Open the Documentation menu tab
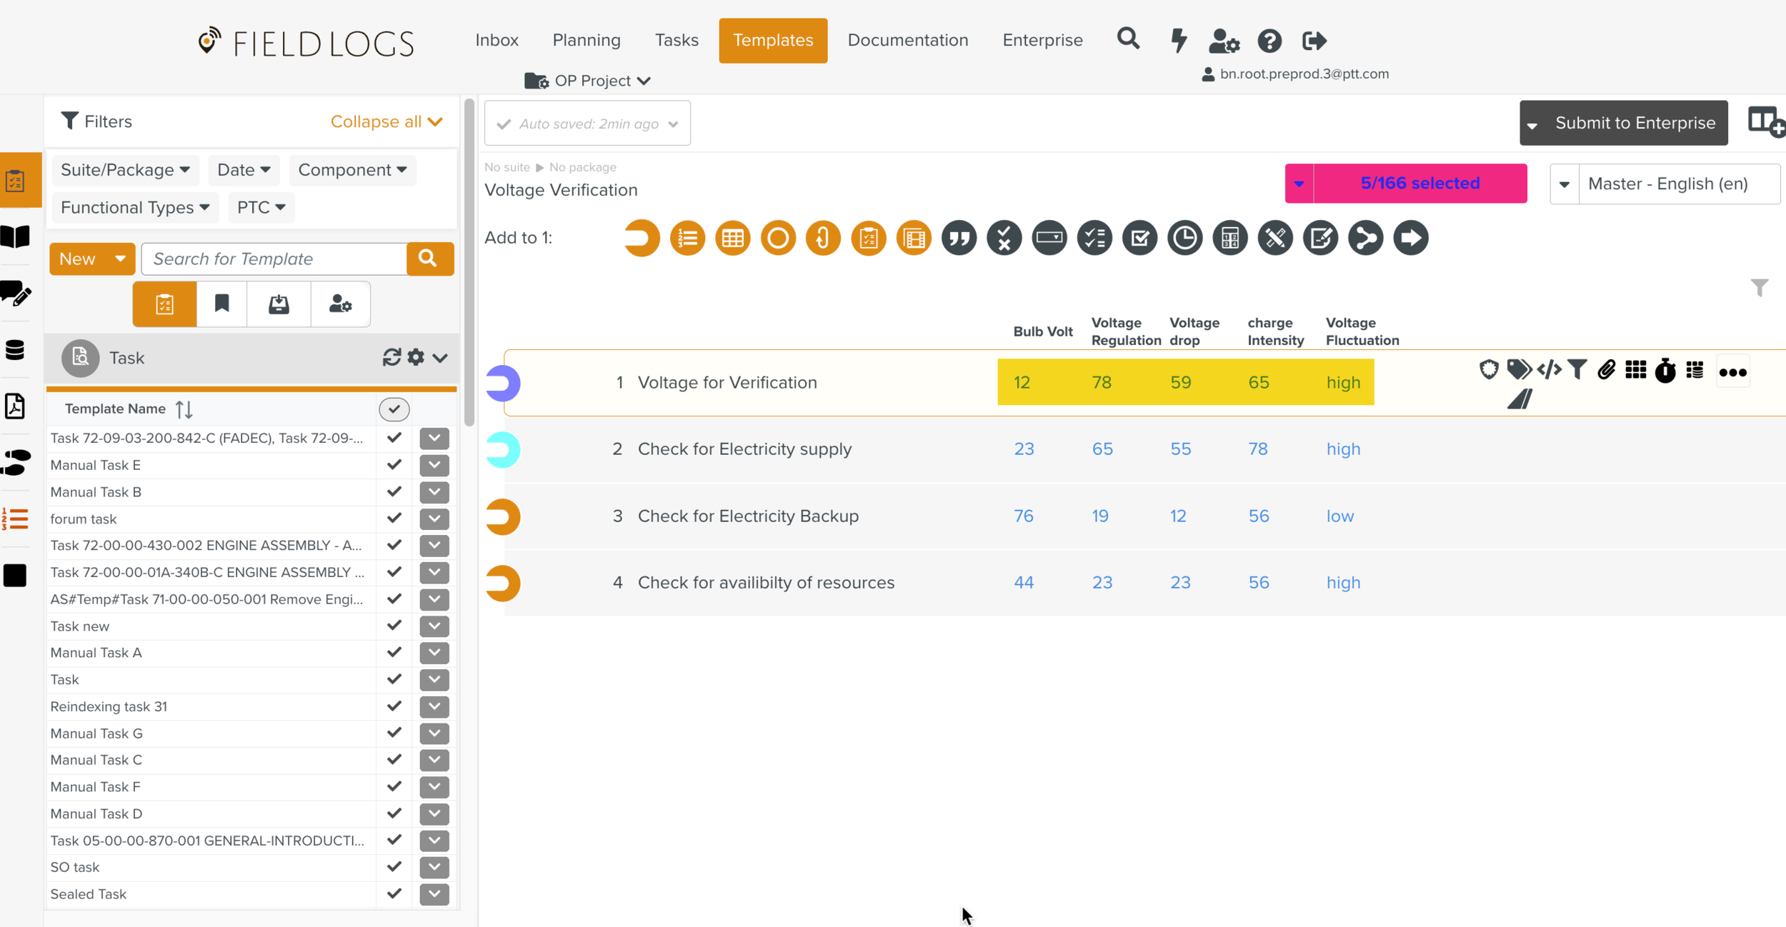Viewport: 1786px width, 927px height. tap(907, 40)
